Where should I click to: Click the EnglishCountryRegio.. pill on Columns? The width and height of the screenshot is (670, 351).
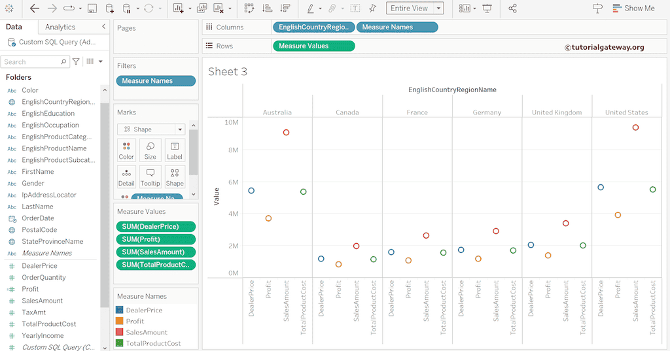tap(313, 27)
